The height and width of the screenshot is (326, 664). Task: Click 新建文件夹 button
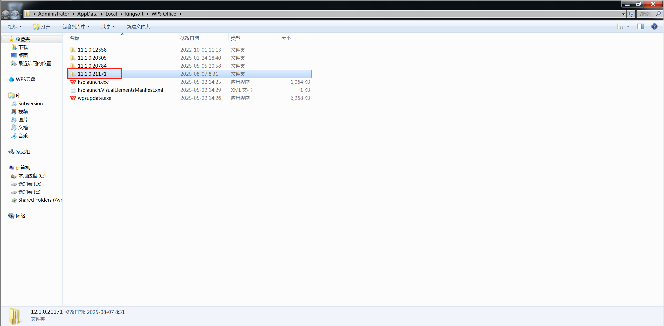tap(138, 26)
